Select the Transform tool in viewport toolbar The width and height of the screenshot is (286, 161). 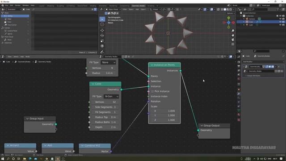102,46
